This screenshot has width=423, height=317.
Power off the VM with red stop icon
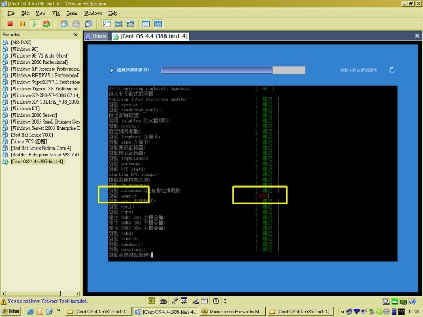10,24
